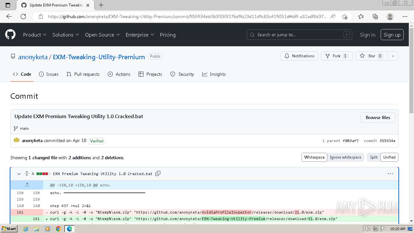Open File Explorer from taskbar

coord(37,229)
